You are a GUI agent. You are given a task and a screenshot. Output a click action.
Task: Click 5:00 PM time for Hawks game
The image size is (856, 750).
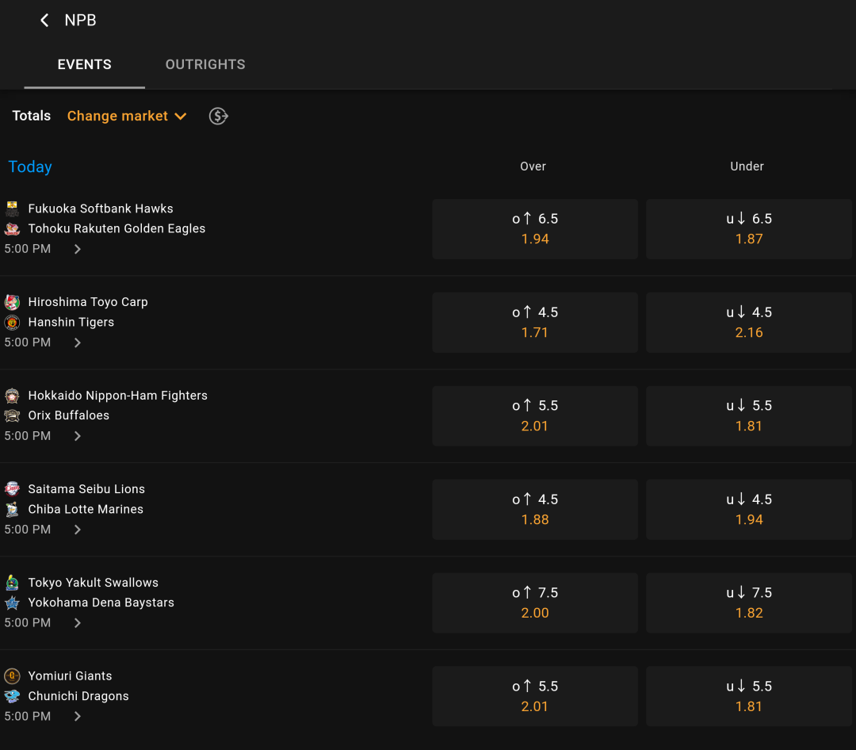pyautogui.click(x=27, y=249)
